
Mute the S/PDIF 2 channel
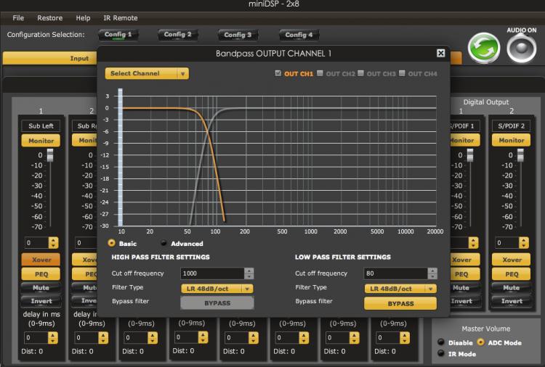pyautogui.click(x=512, y=288)
